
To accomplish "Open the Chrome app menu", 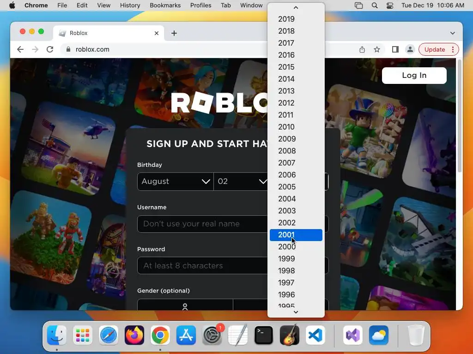I will 36,6.
